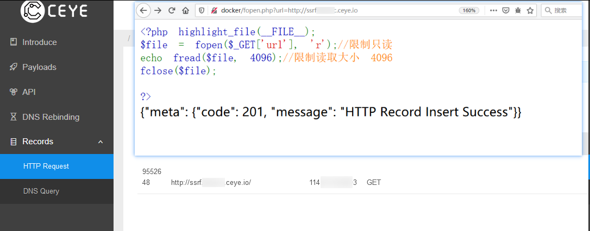Click the tracking protection shield icon
Viewport: 590px width, 231px height.
pos(202,11)
